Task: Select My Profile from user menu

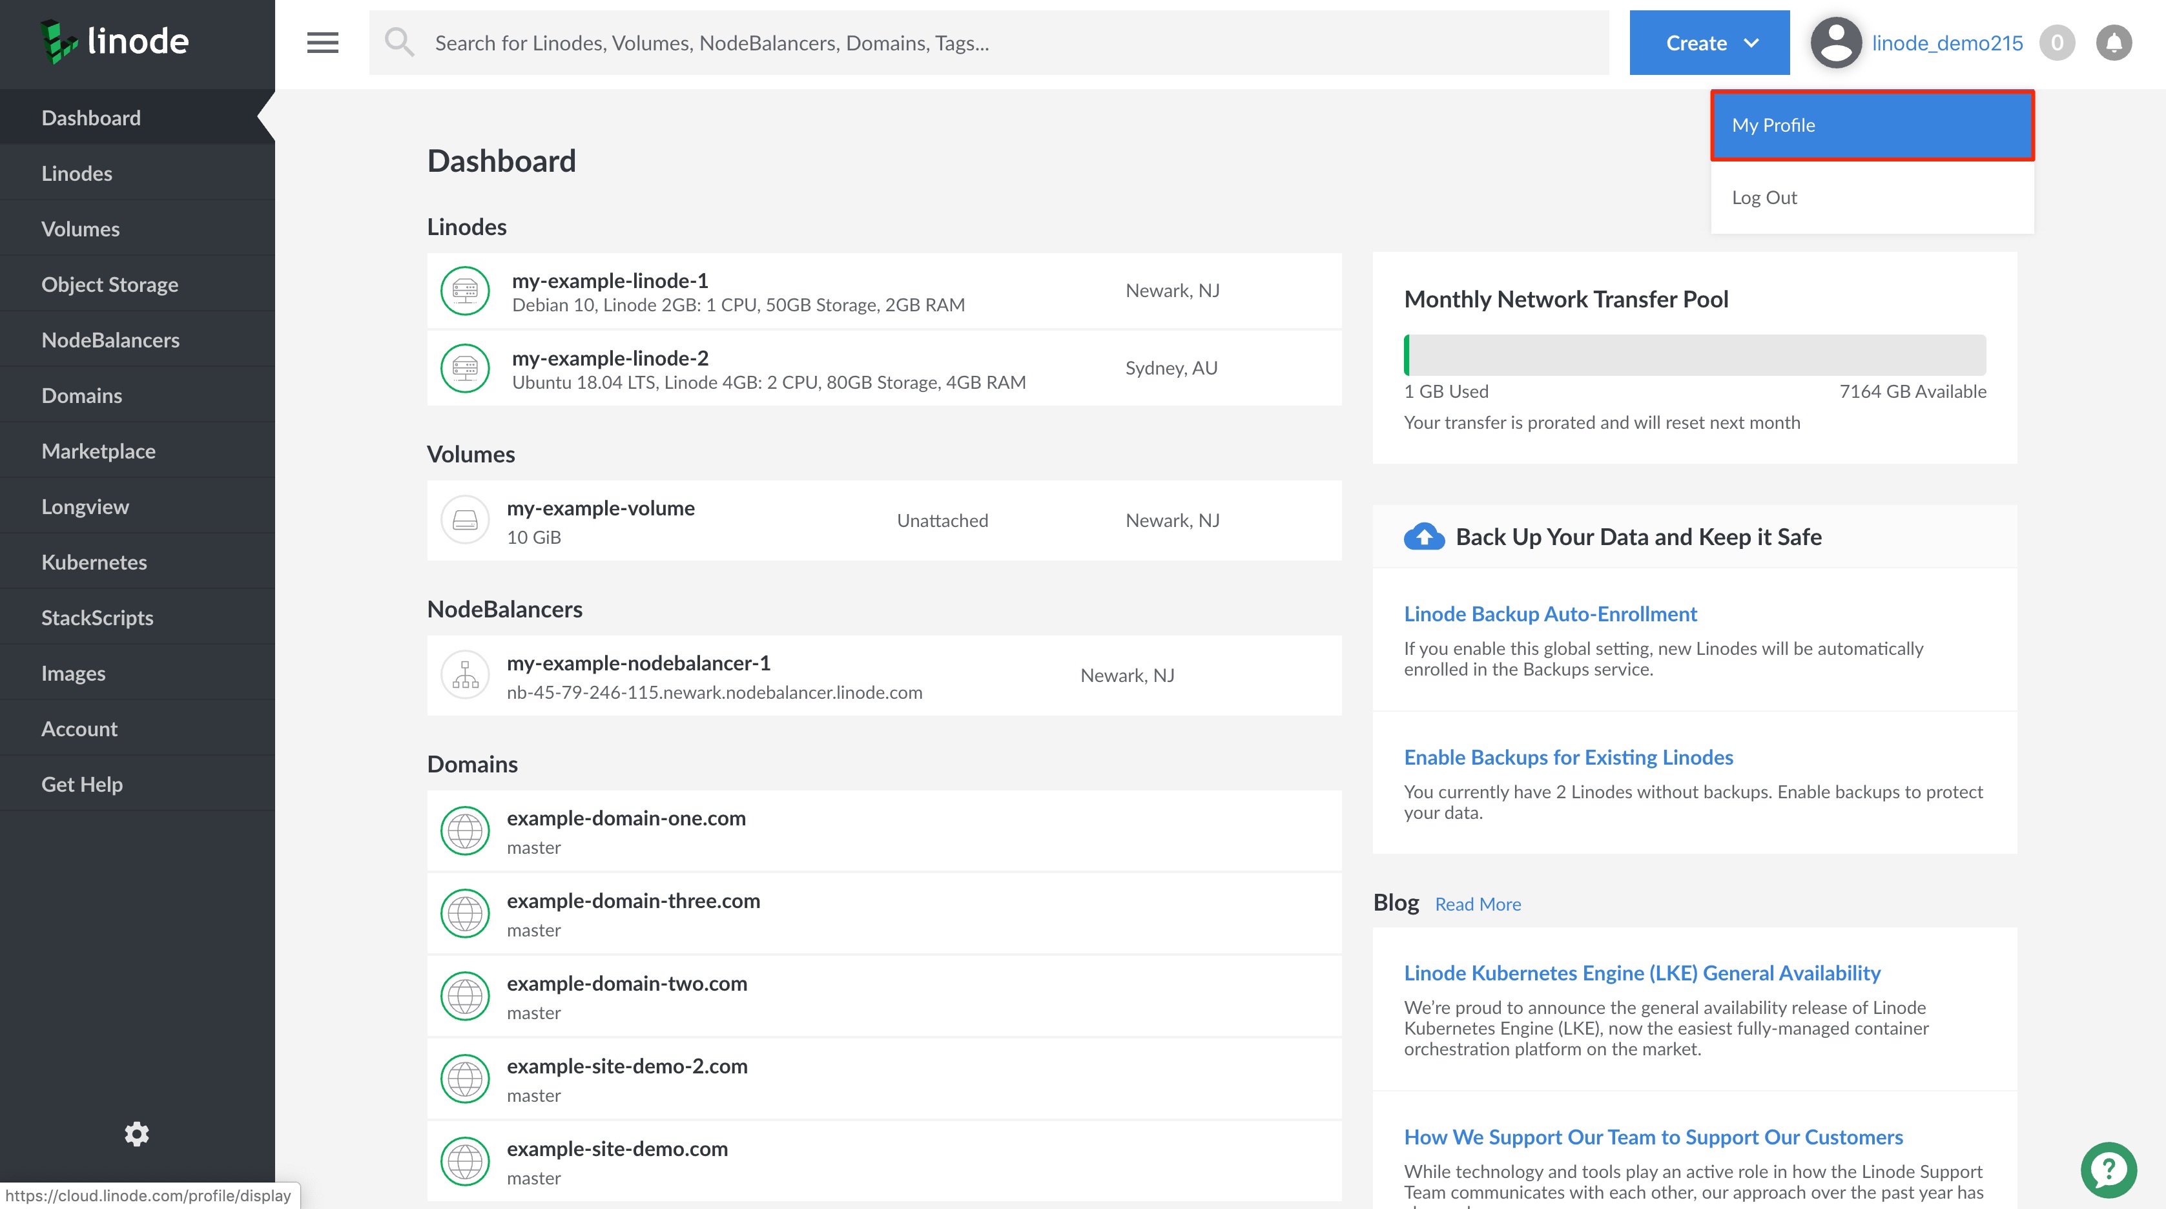Action: coord(1872,125)
